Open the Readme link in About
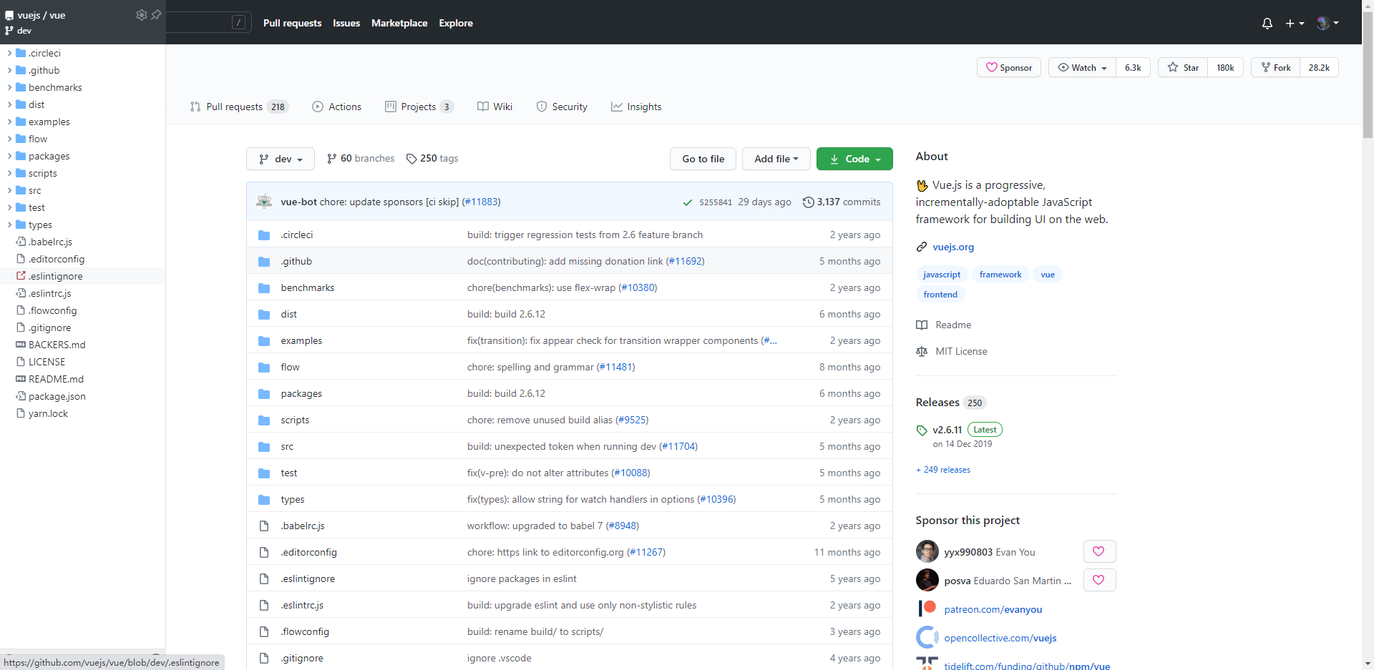The image size is (1374, 670). click(944, 325)
